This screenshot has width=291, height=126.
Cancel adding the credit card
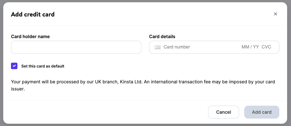[224, 112]
